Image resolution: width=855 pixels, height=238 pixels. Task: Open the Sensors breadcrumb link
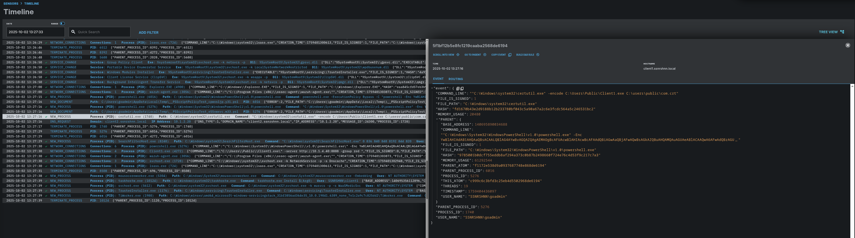click(x=11, y=4)
